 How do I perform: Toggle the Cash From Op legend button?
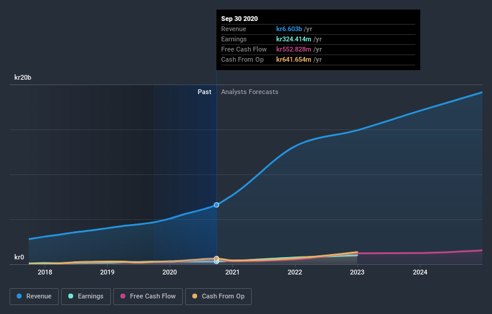coord(218,297)
